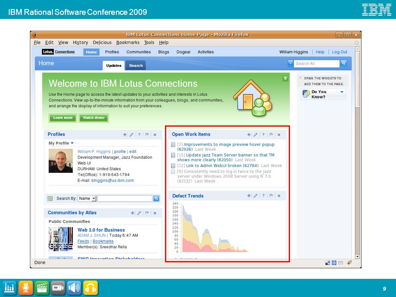Screen dimensions: 396x297
Task: Edit the Defect Trends widget
Action: [x=255, y=196]
